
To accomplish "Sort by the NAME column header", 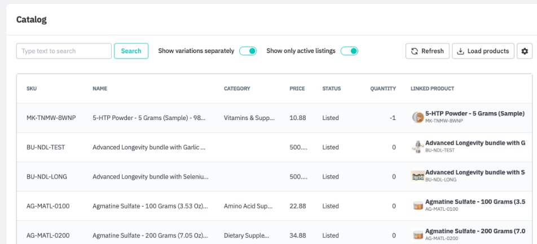I will pos(100,89).
